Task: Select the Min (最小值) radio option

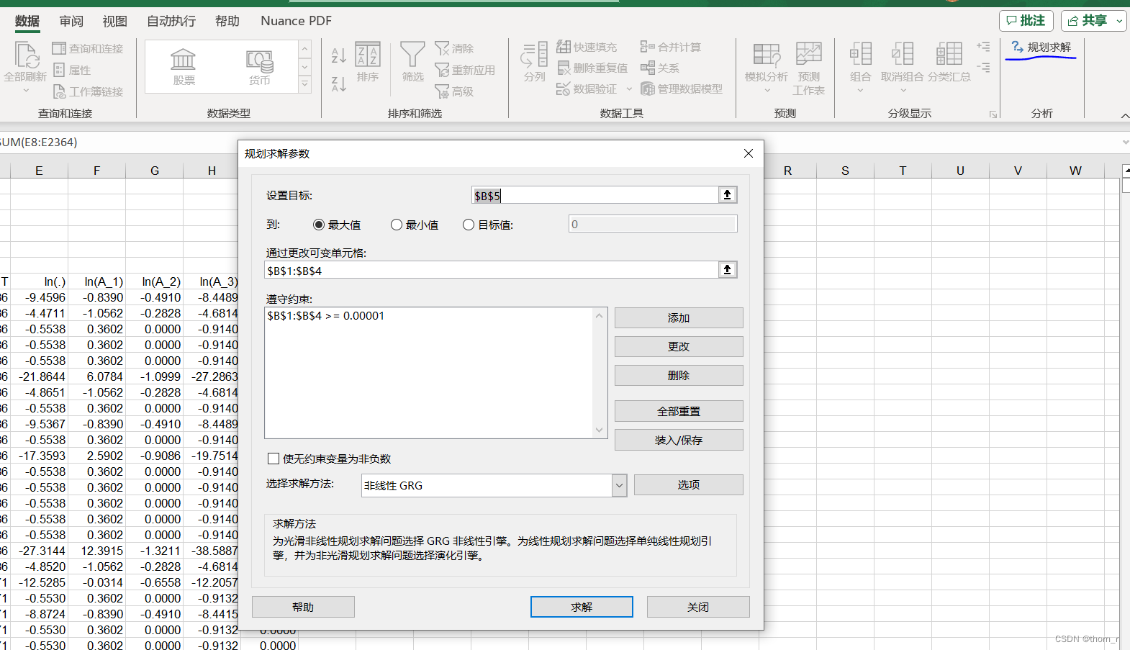Action: [397, 225]
